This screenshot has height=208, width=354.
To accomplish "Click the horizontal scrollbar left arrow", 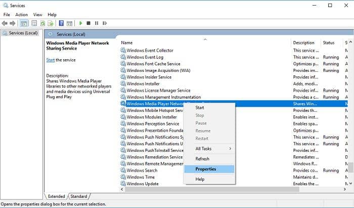I will coord(122,189).
